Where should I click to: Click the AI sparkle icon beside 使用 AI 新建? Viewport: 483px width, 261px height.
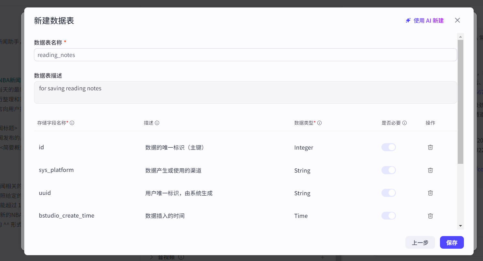(x=408, y=20)
